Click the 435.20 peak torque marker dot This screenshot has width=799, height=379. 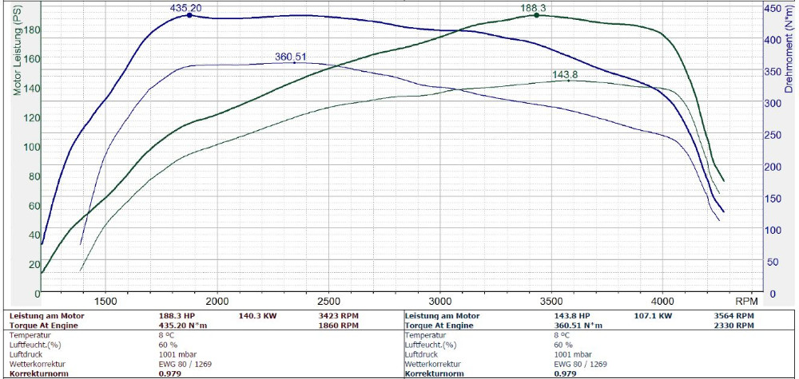(189, 15)
